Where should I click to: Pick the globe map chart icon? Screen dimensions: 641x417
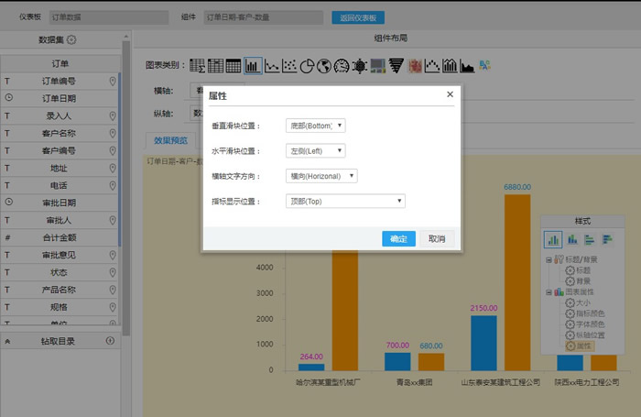[x=324, y=66]
